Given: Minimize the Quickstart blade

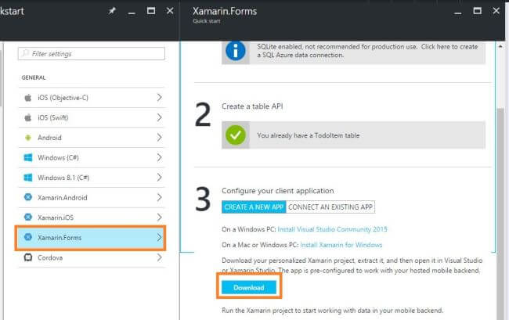Looking at the screenshot, I should [132, 12].
